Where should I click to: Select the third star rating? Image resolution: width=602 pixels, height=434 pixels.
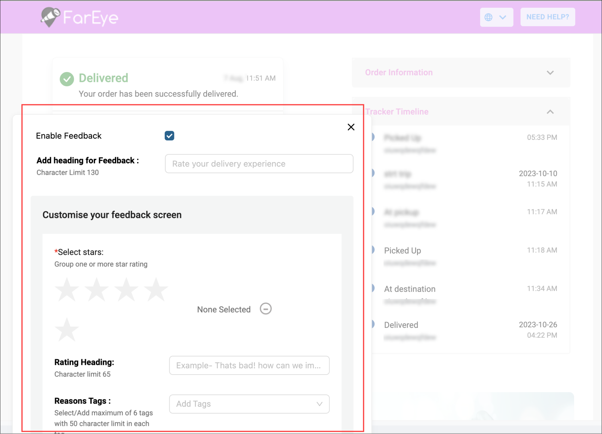click(126, 290)
